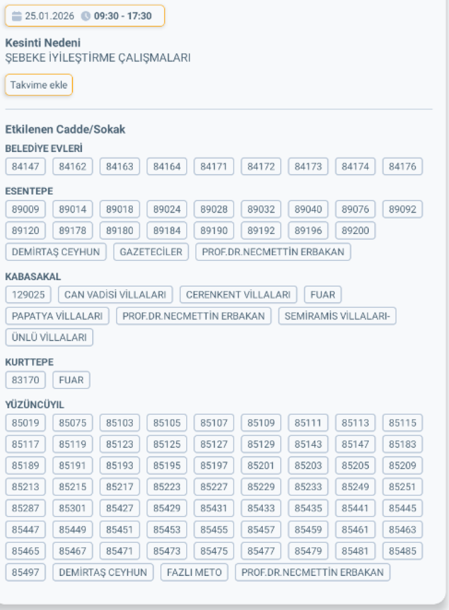Click DEMİRTAŞ CEYHUN under Esentepe

56,252
